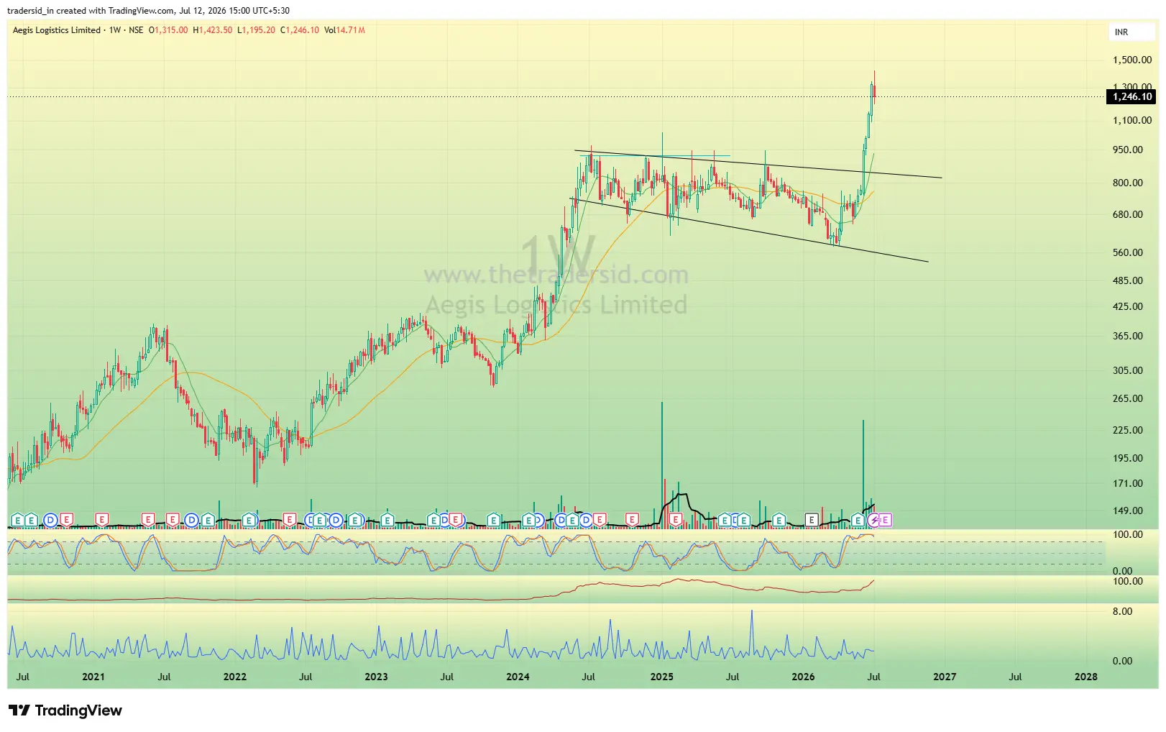The height and width of the screenshot is (732, 1166).
Task: Click the 365.00 price axis label
Action: [1128, 336]
